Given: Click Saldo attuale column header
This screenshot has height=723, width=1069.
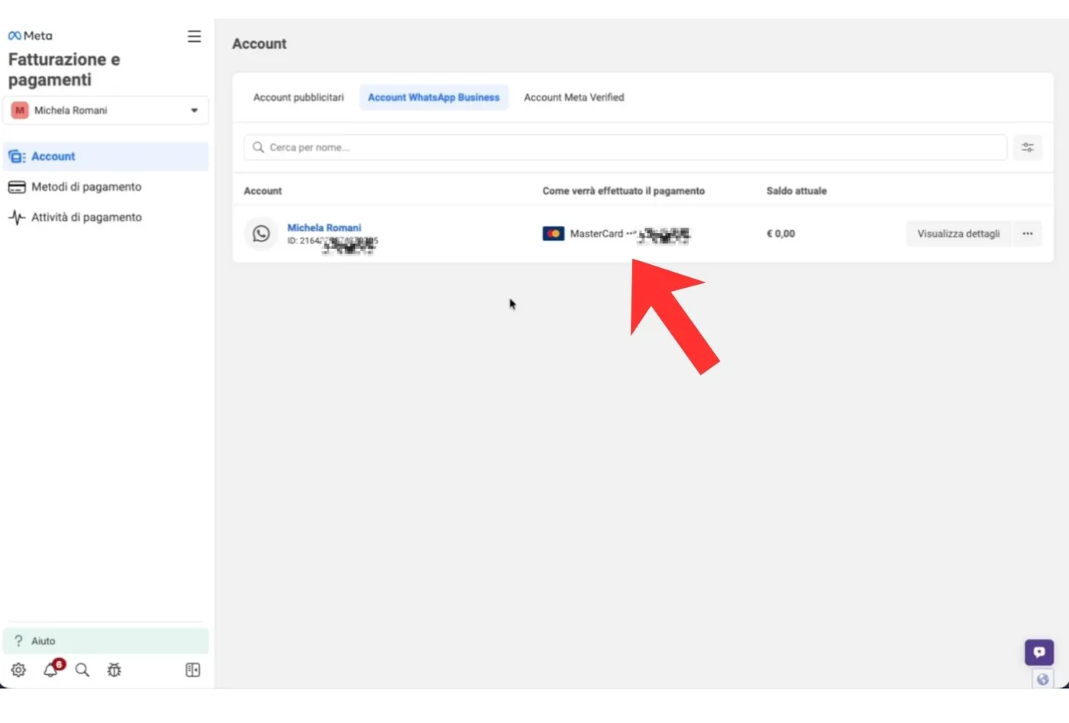Looking at the screenshot, I should [x=796, y=191].
